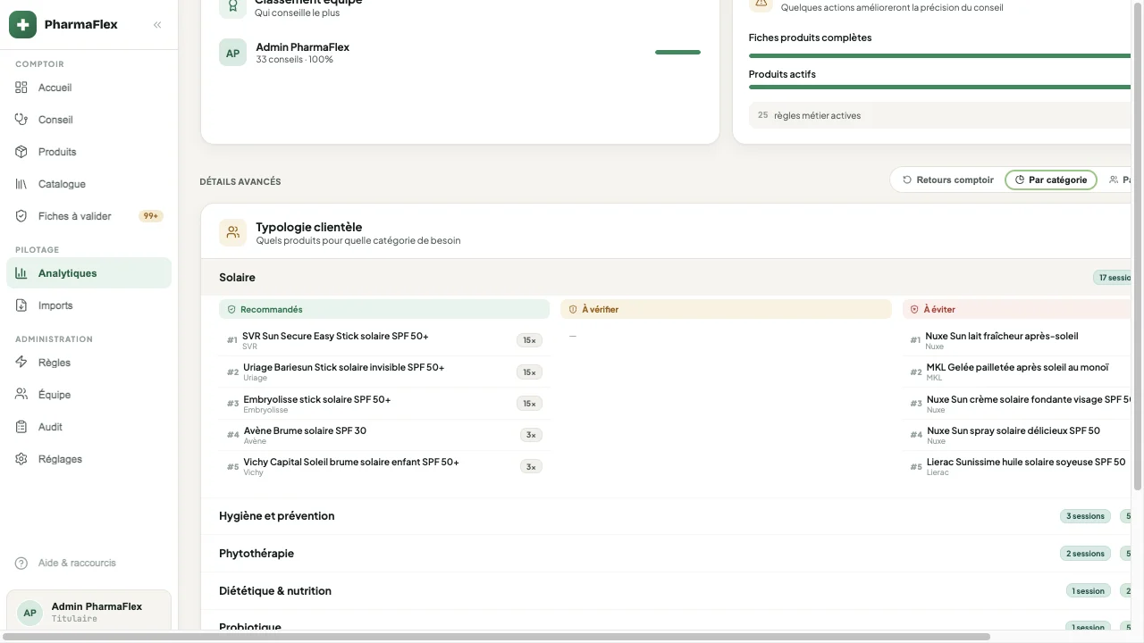1144x643 pixels.
Task: Click the Fiches à valider shield icon
Action: [x=21, y=216]
